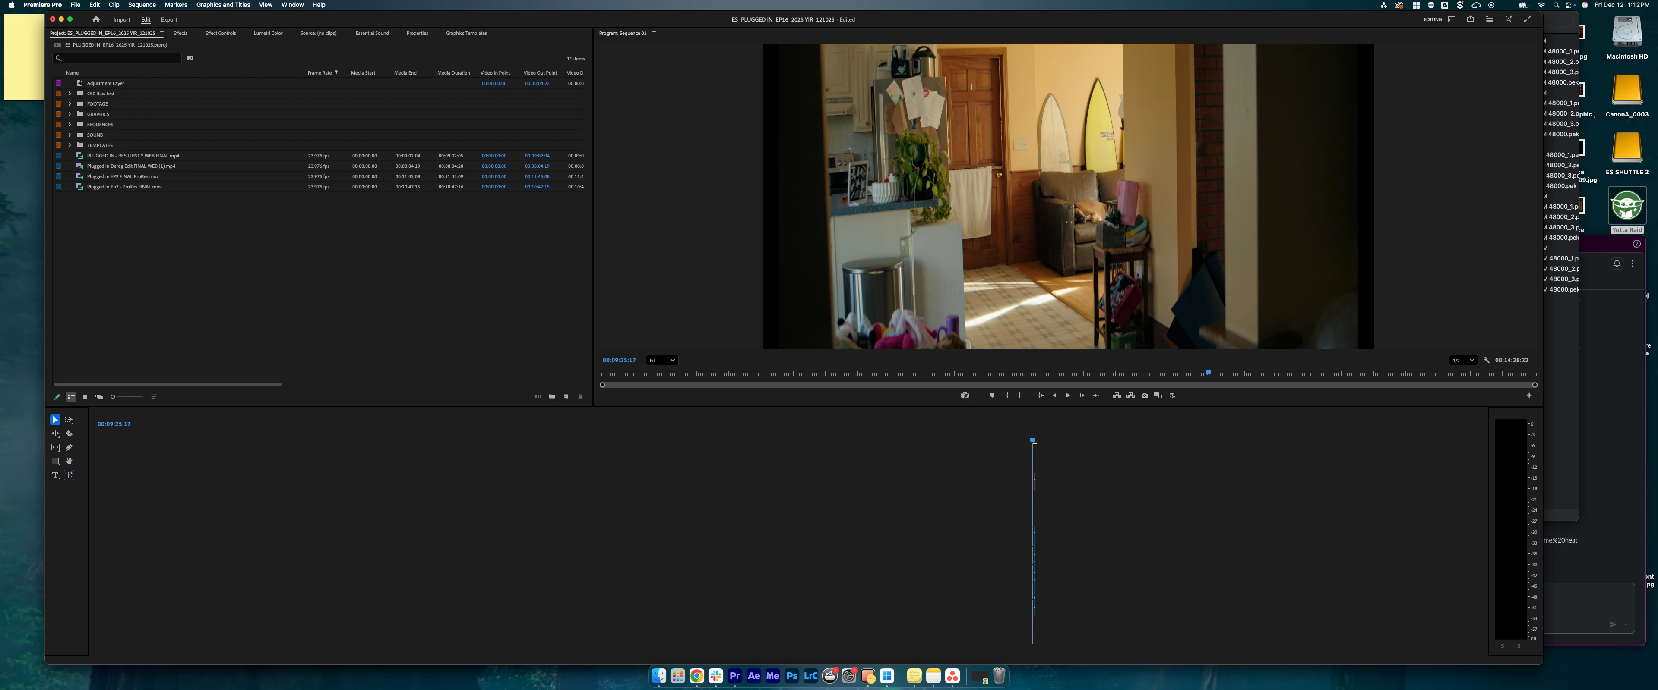The image size is (1658, 690).
Task: Open Sort Icons menu in Project panel
Action: [154, 397]
